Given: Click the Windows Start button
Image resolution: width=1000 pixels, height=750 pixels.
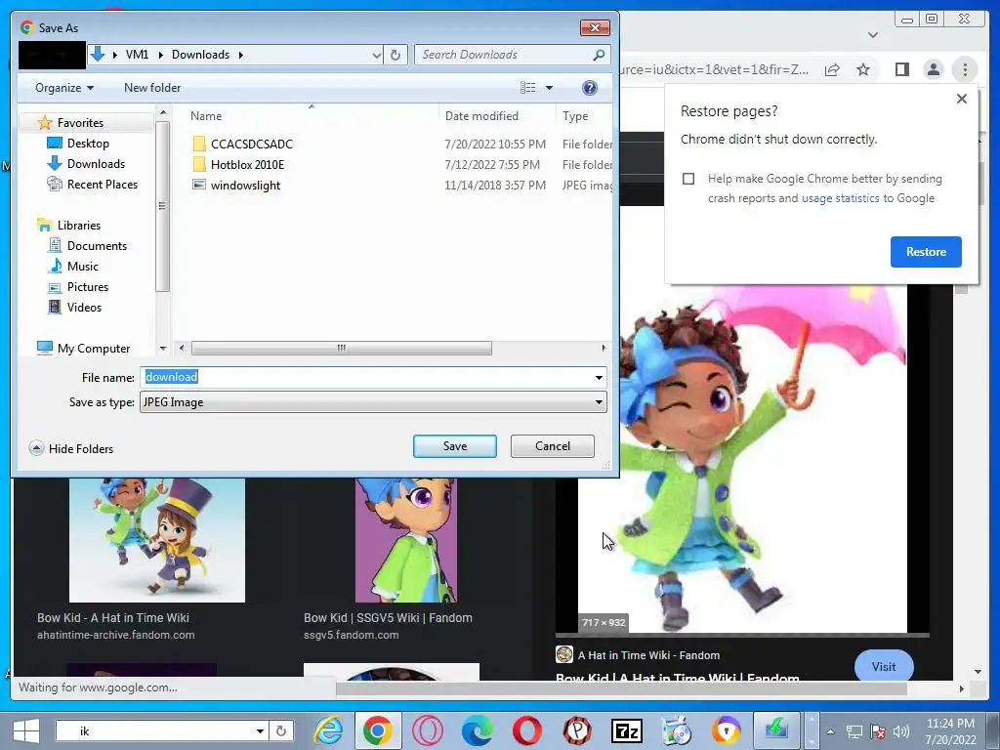Looking at the screenshot, I should [26, 730].
